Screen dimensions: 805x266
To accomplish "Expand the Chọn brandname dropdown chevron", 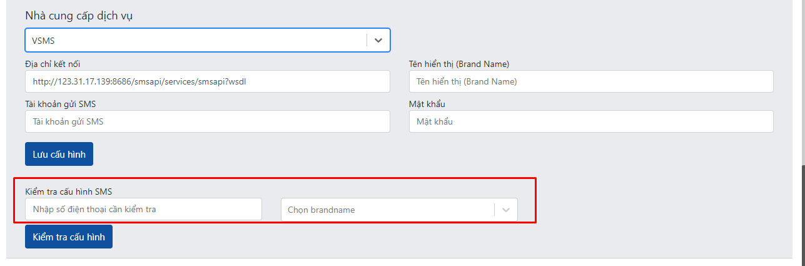I will click(x=506, y=210).
